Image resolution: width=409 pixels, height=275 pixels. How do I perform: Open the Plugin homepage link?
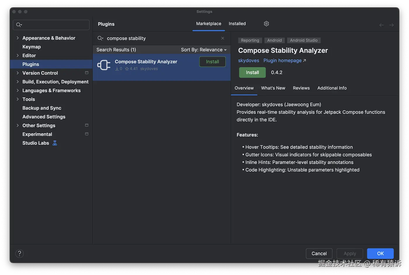point(285,60)
